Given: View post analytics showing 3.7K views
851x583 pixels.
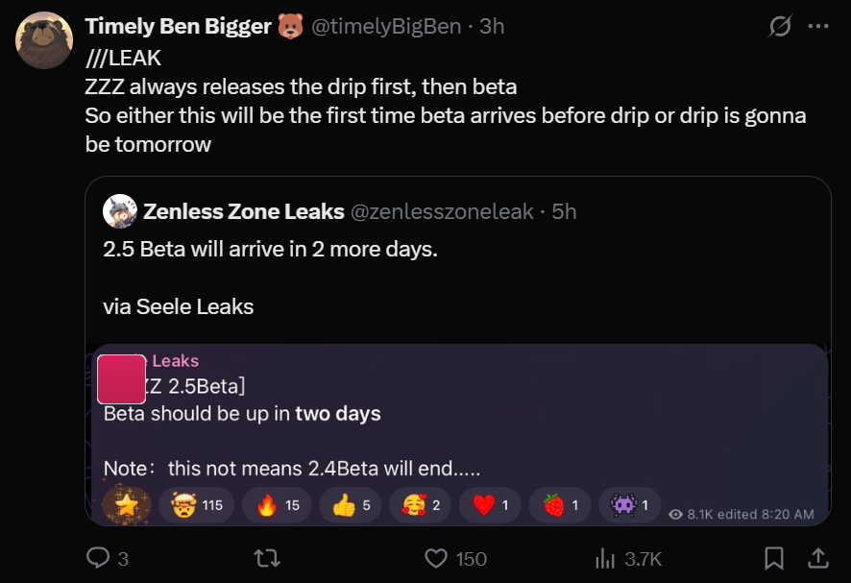Looking at the screenshot, I should [606, 558].
